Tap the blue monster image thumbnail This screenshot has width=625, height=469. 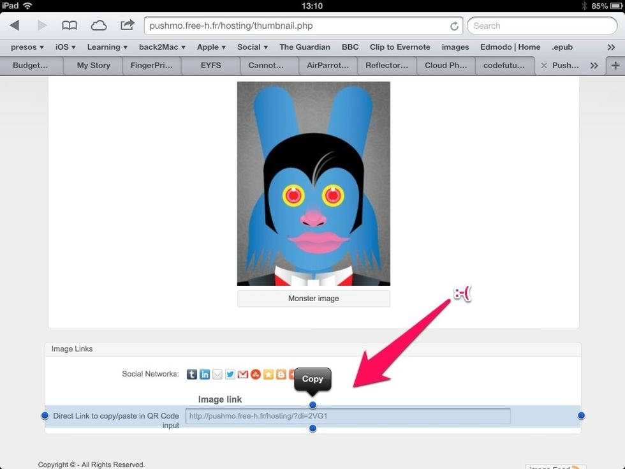point(314,184)
